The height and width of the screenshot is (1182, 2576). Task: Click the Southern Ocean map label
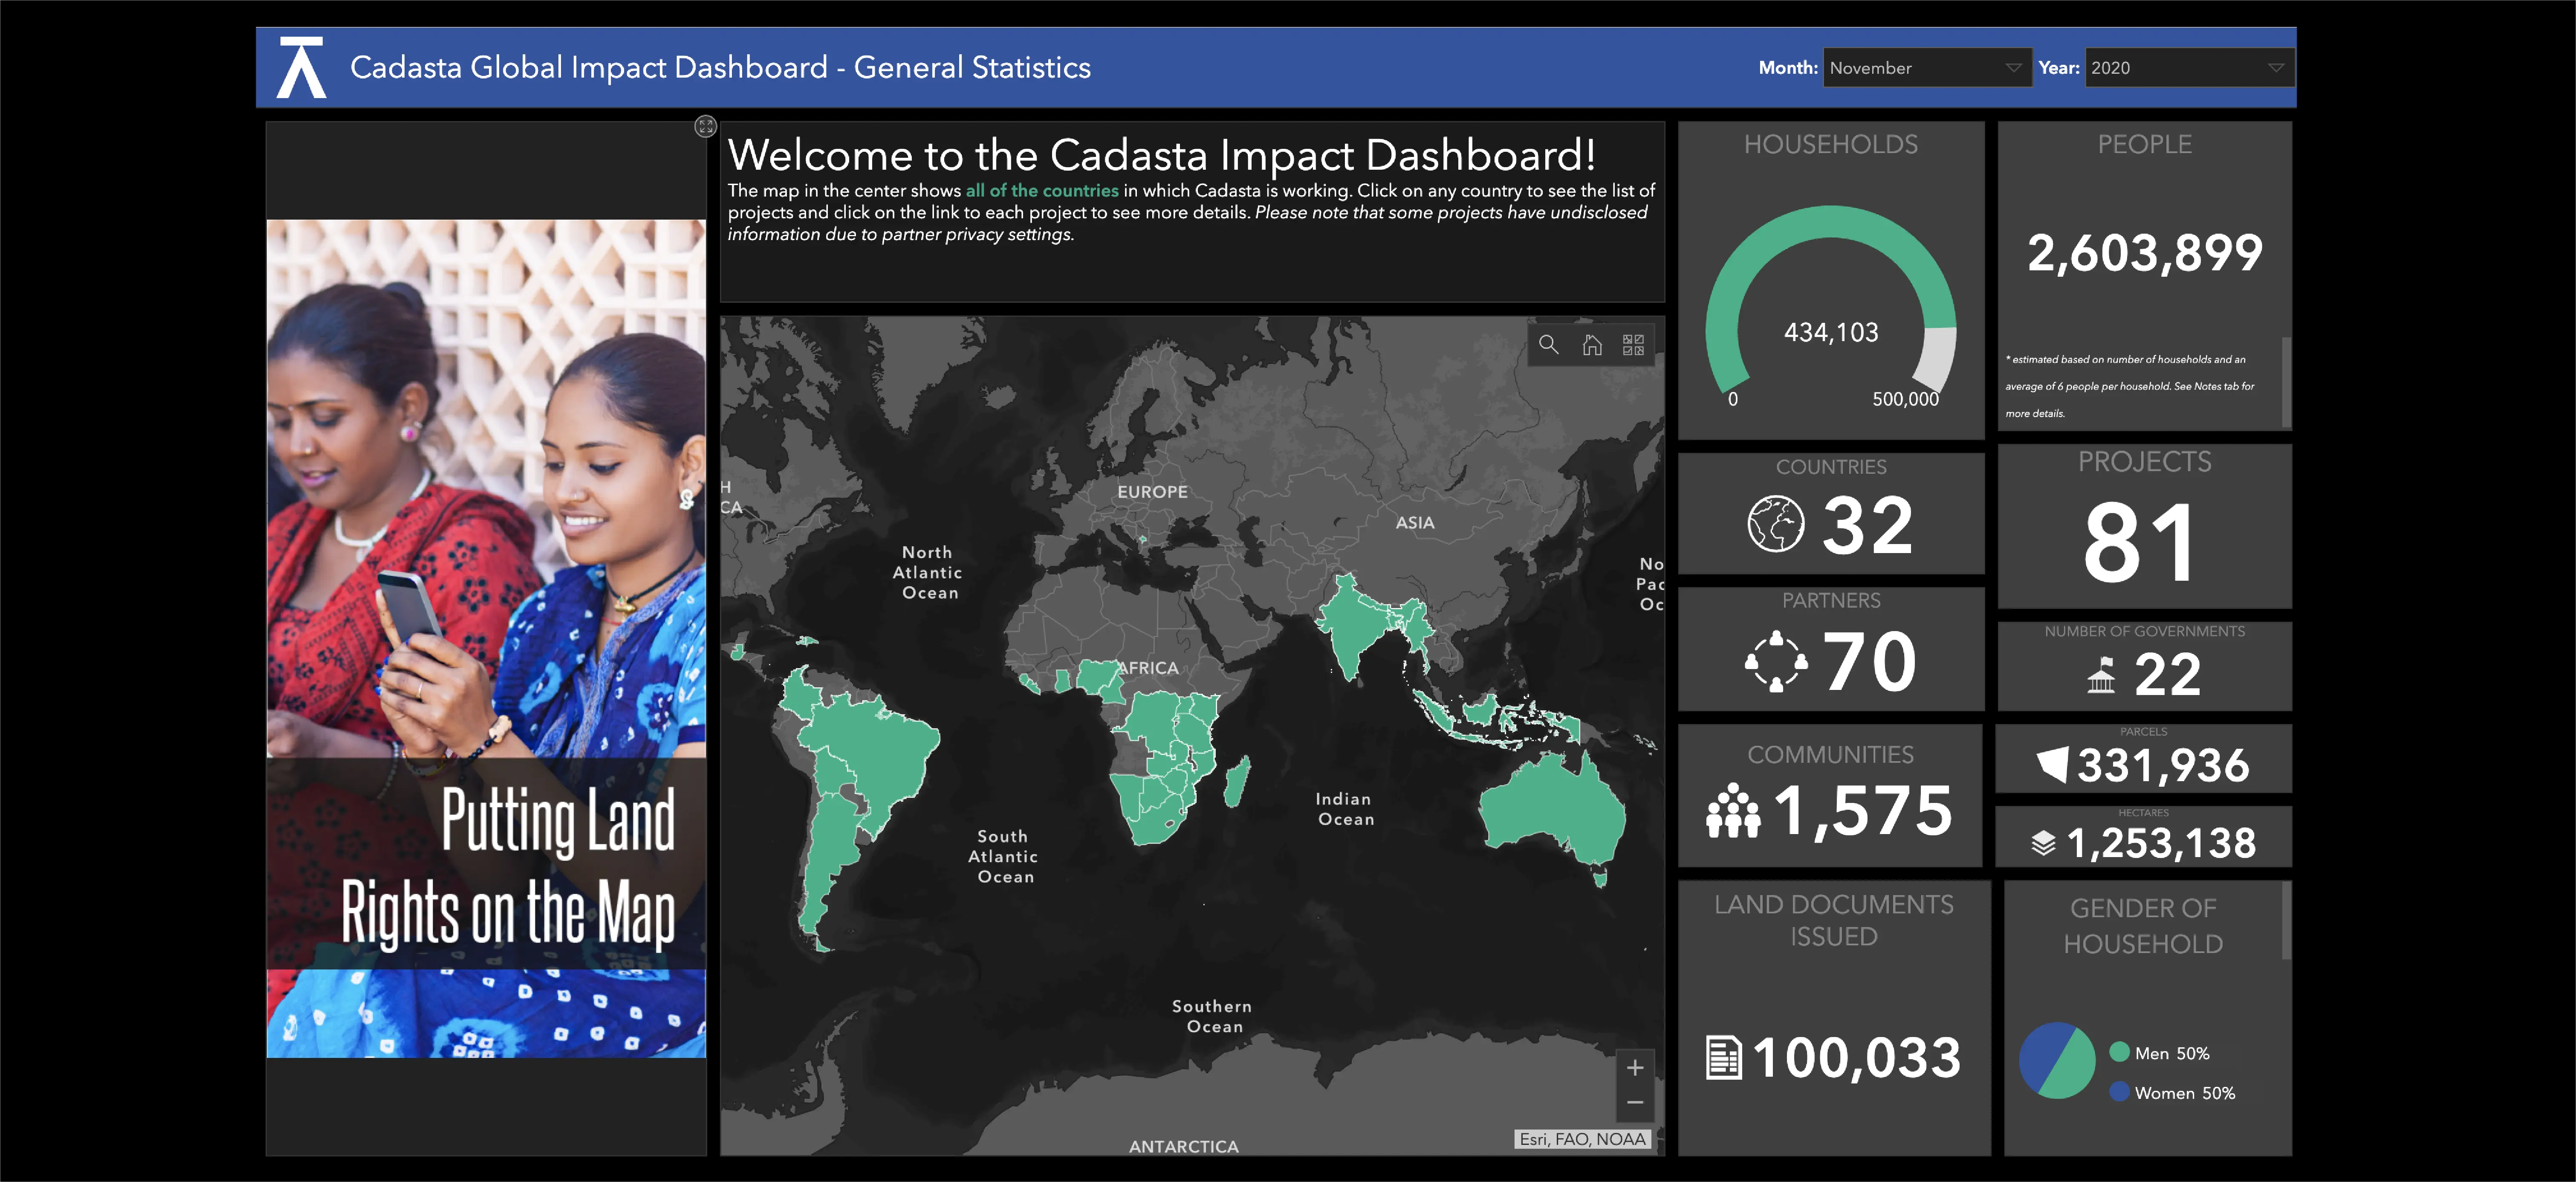1212,1016
